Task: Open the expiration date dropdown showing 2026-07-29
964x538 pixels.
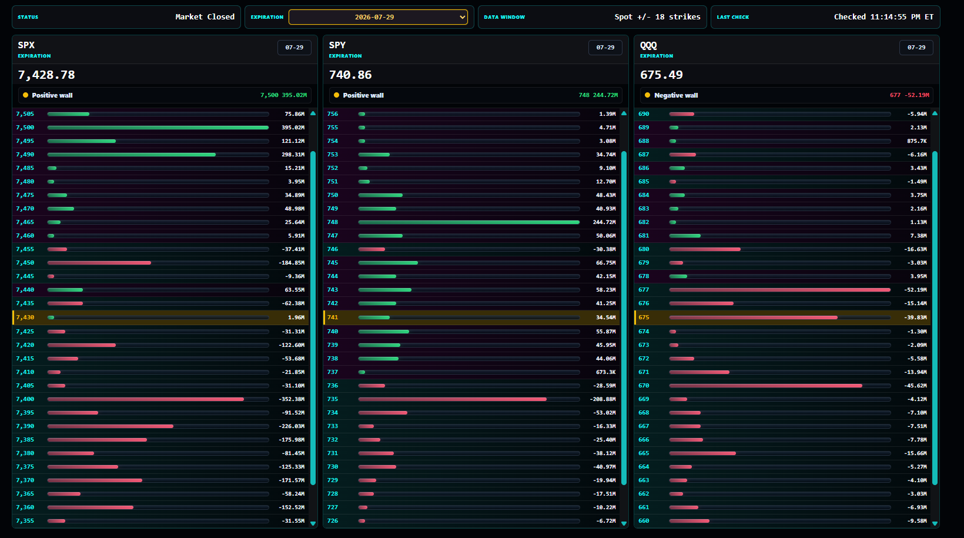Action: [x=378, y=17]
